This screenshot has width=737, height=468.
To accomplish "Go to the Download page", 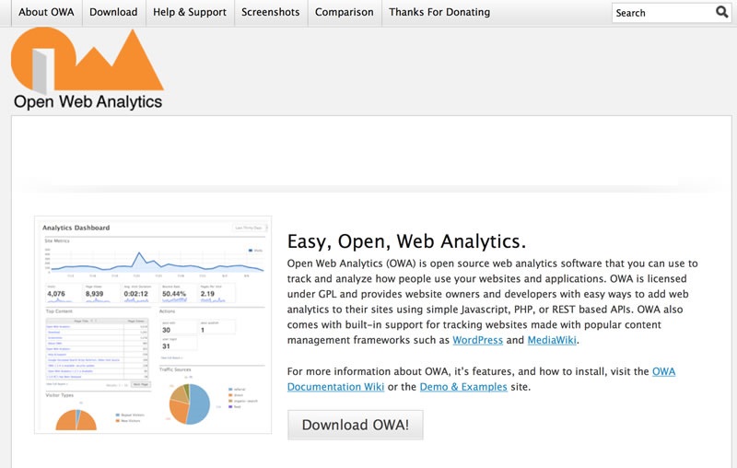I will [x=113, y=12].
